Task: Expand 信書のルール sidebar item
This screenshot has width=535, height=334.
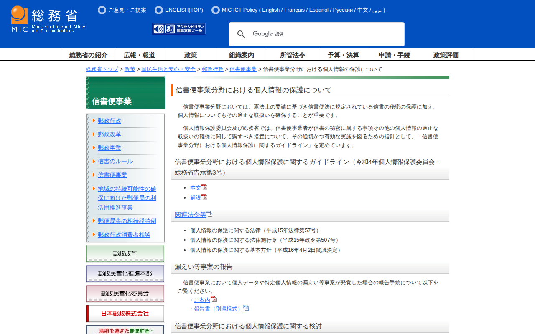Action: 115,161
